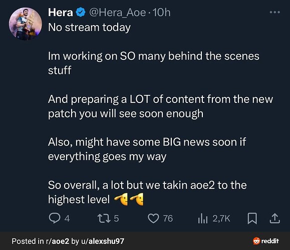Bookmark the tweet with the bookmark icon

[x=252, y=218]
